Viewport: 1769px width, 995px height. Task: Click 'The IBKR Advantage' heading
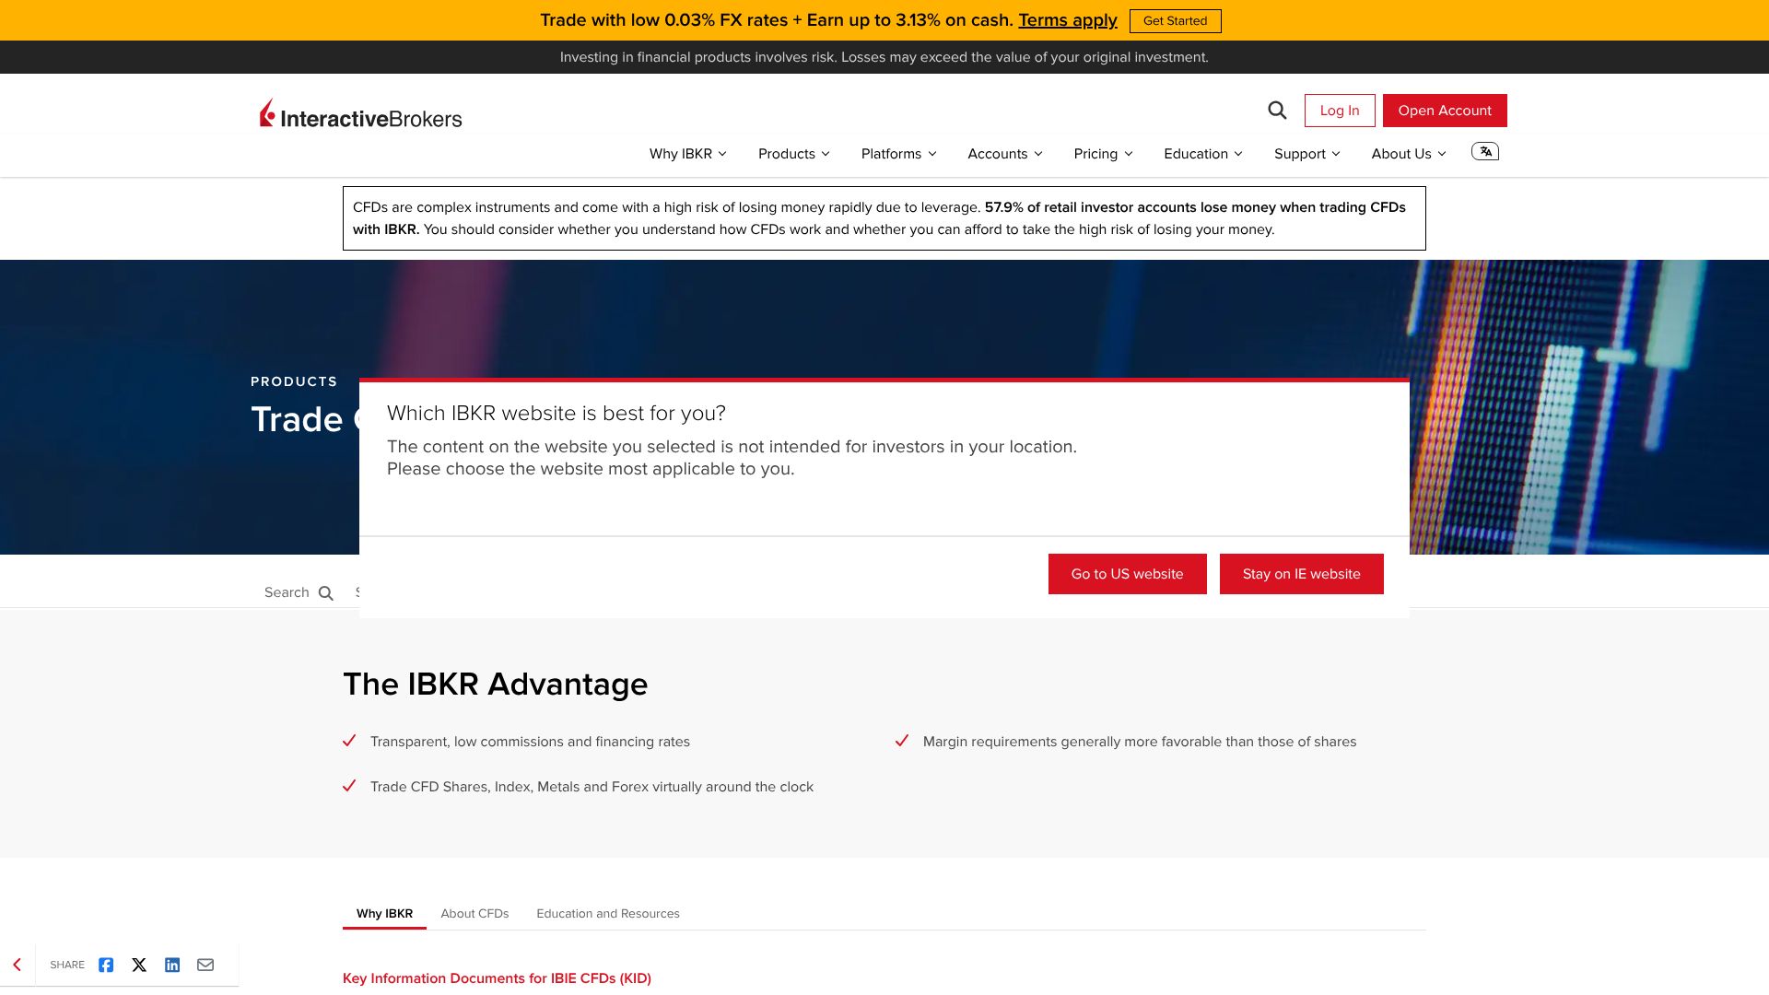(x=496, y=685)
